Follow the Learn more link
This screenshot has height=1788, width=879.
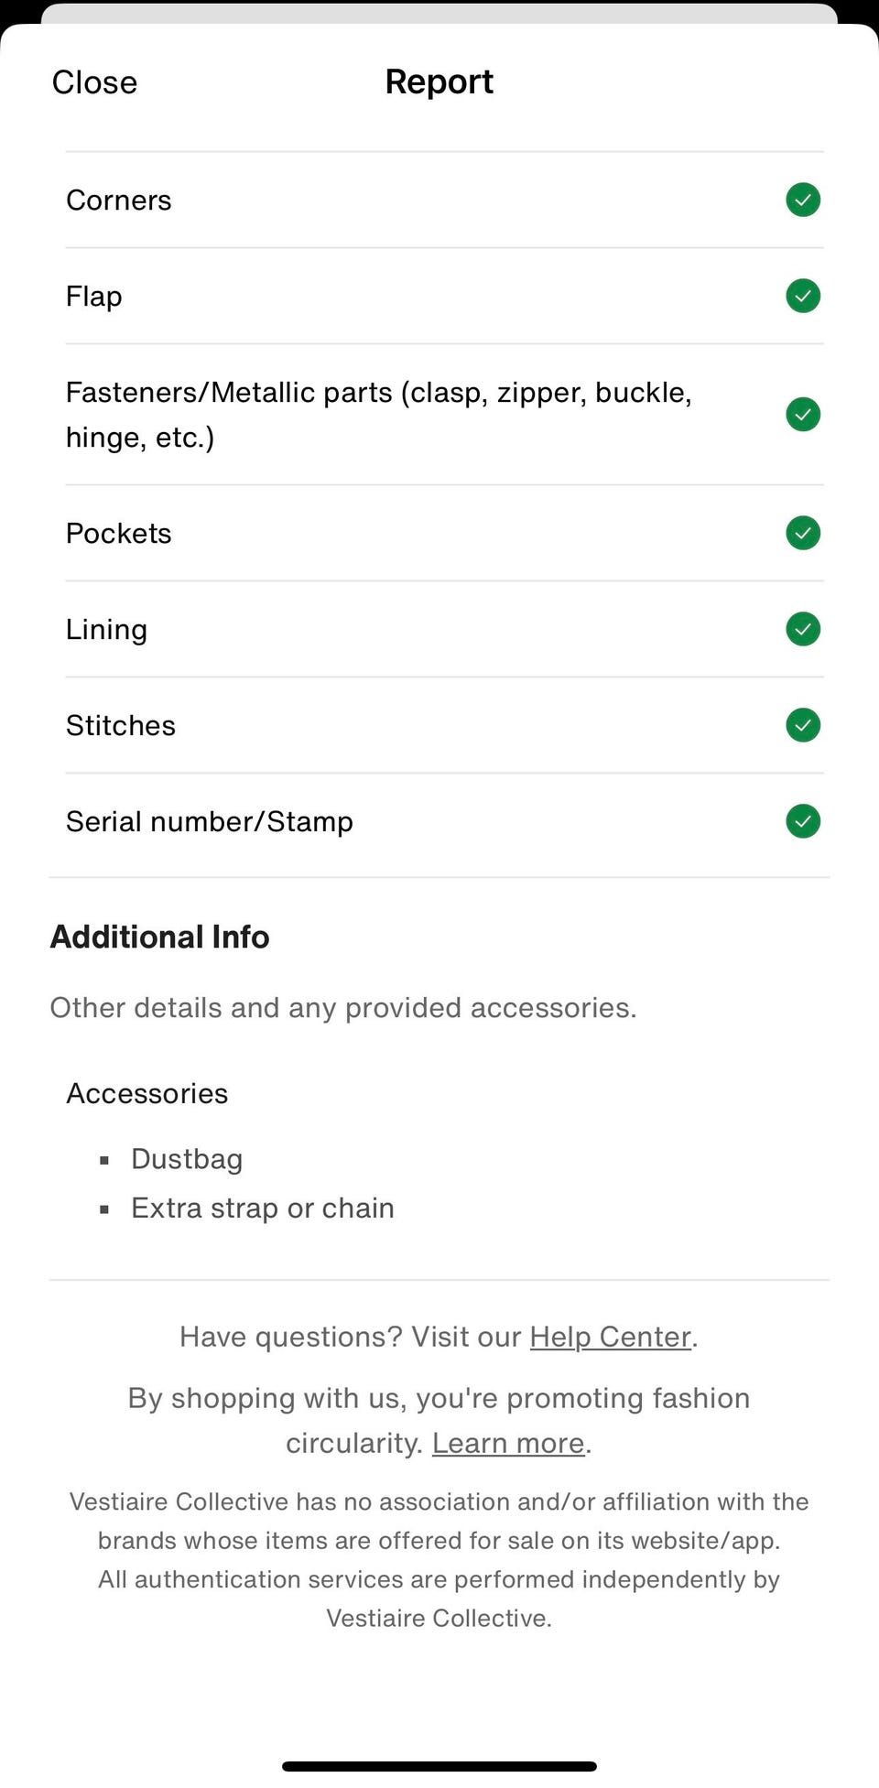[x=508, y=1443]
